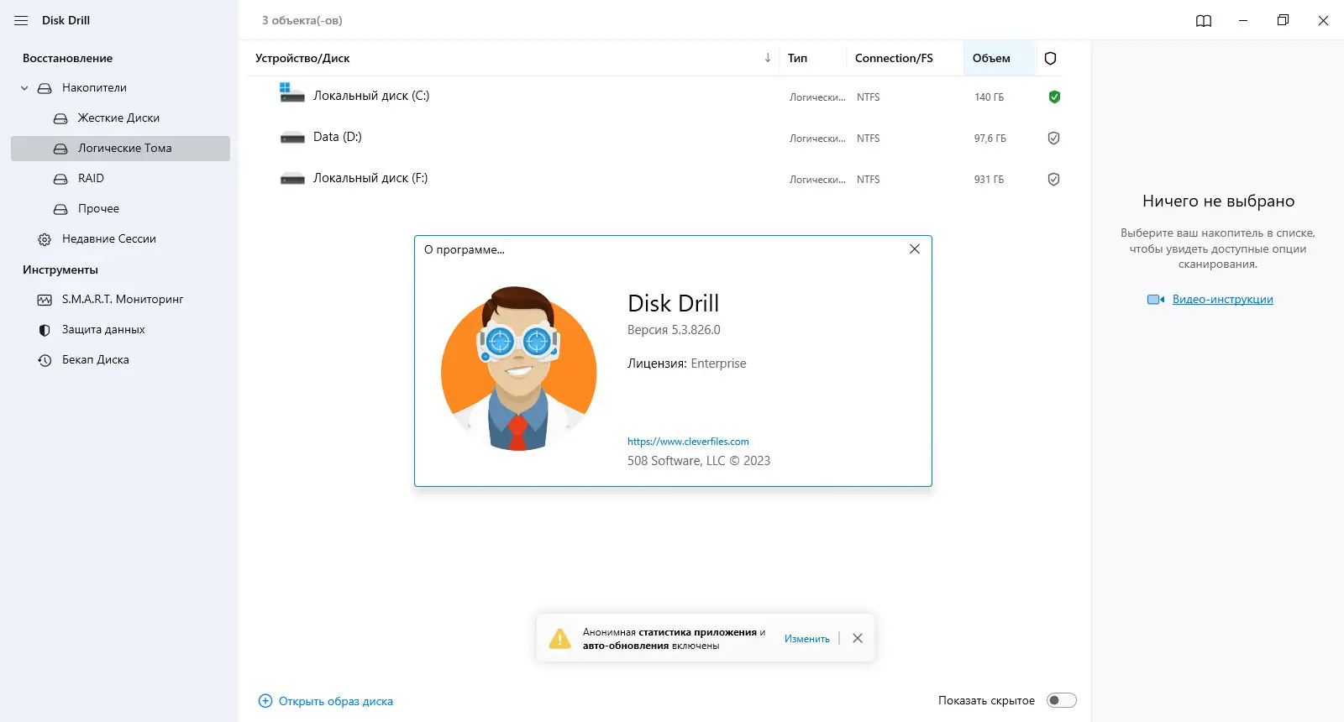Open Недавние Сессии
The image size is (1344, 722).
pos(108,238)
